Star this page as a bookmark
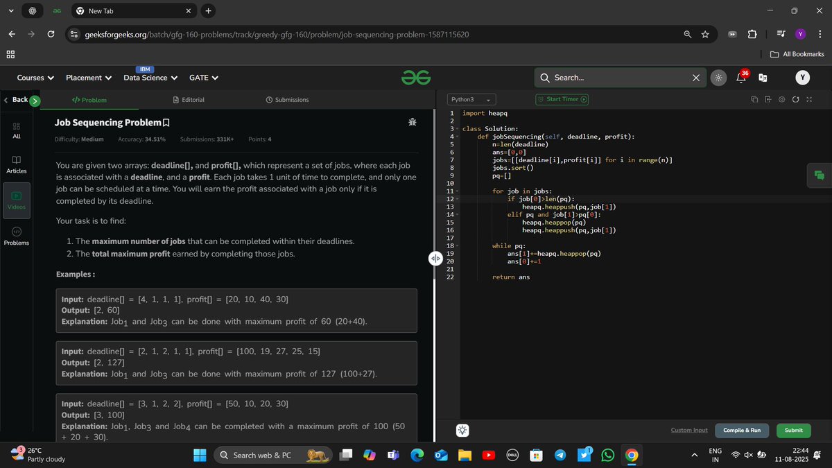The image size is (832, 468). pyautogui.click(x=705, y=34)
